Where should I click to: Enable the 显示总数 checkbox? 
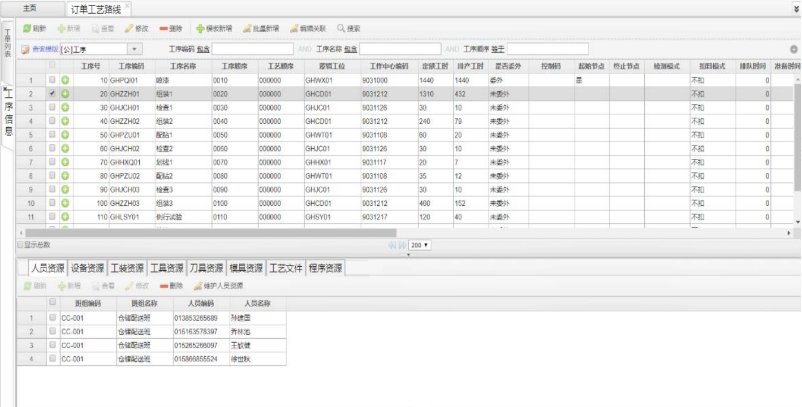pos(20,245)
